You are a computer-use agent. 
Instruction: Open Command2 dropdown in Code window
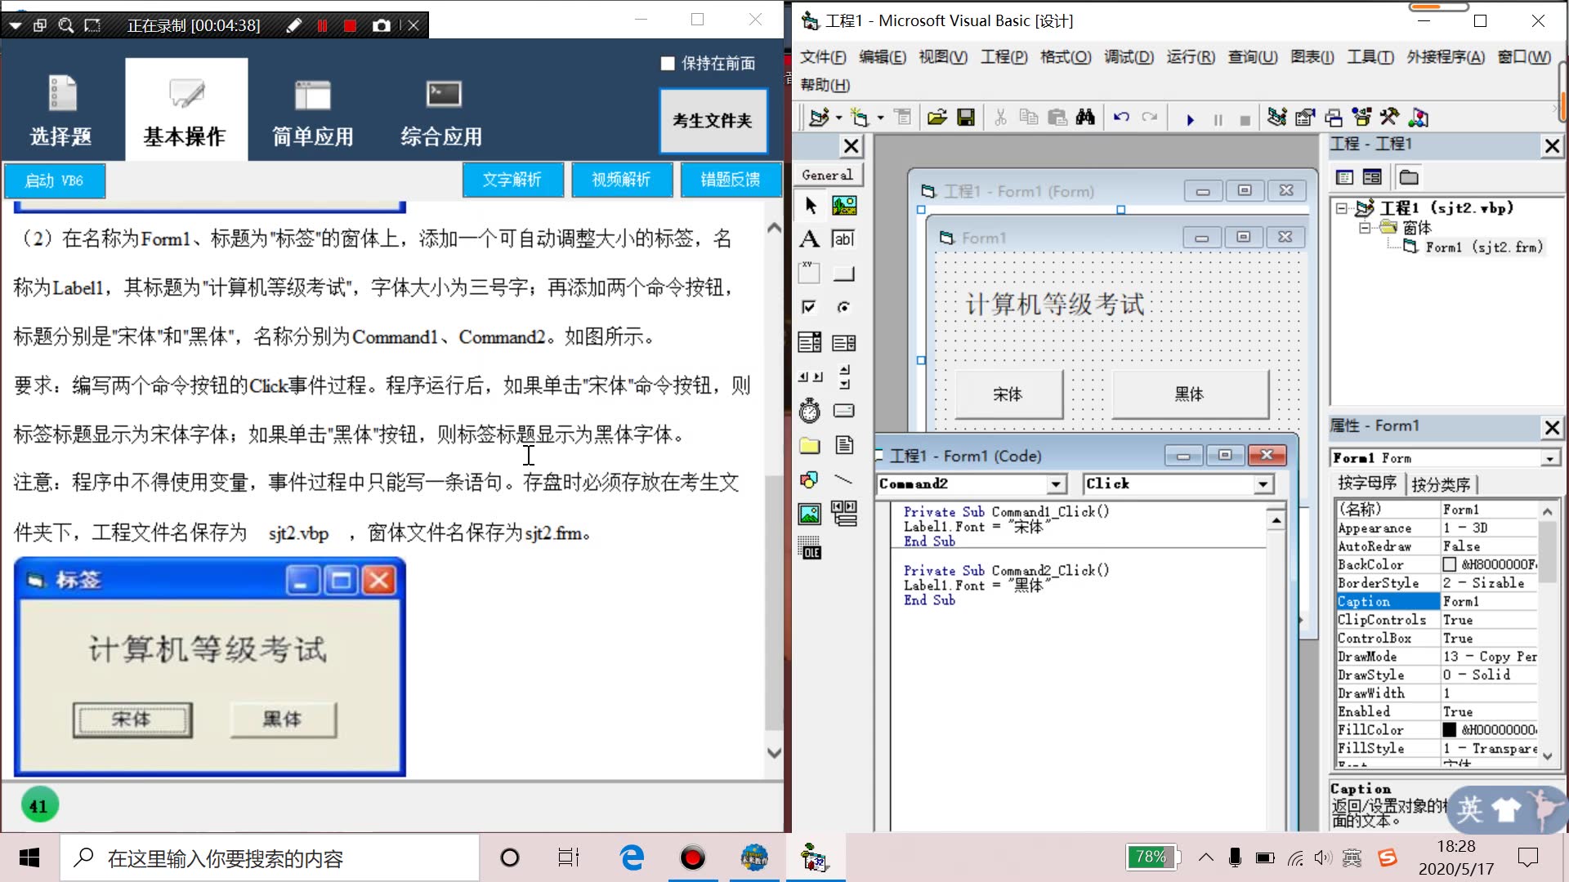tap(1054, 483)
